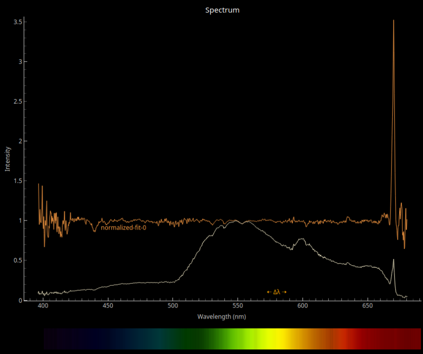Click the "Wavelength (nm)" x-axis label
The image size is (423, 354).
[222, 317]
